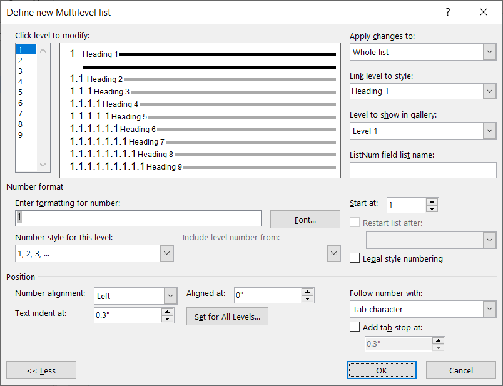Viewport: 503px width, 386px height.
Task: Click Heading 5 line in preview
Action: 203,116
